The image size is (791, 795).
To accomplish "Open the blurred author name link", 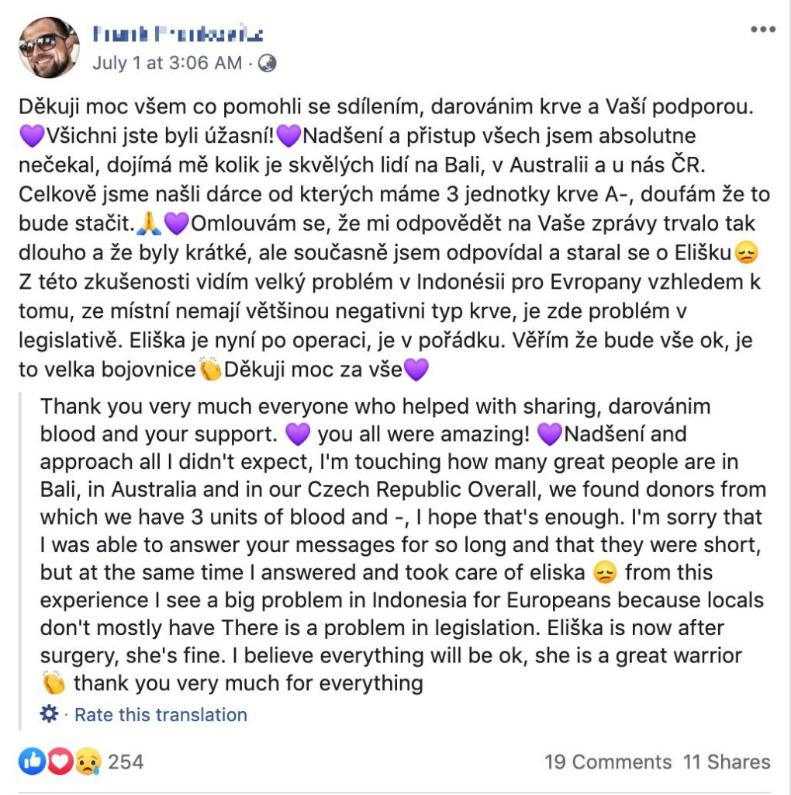I will [x=178, y=33].
